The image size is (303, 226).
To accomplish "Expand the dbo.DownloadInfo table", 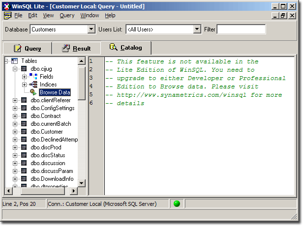I will point(15,179).
